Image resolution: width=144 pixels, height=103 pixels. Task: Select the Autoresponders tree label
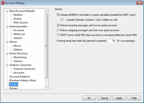(x=18, y=26)
